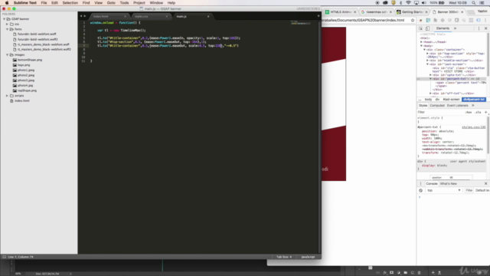Open the Project menu
490x276 pixels.
pyautogui.click(x=139, y=3)
